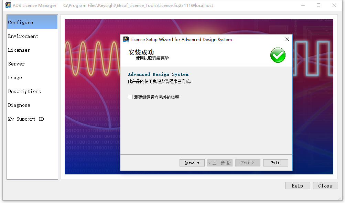Image resolution: width=345 pixels, height=203 pixels.
Task: Open My Support ID page
Action: (32, 119)
